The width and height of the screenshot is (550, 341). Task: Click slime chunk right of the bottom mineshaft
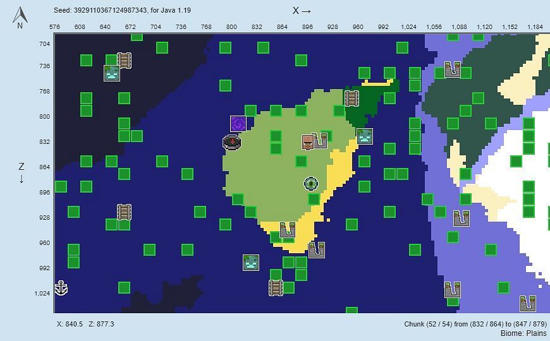click(288, 288)
